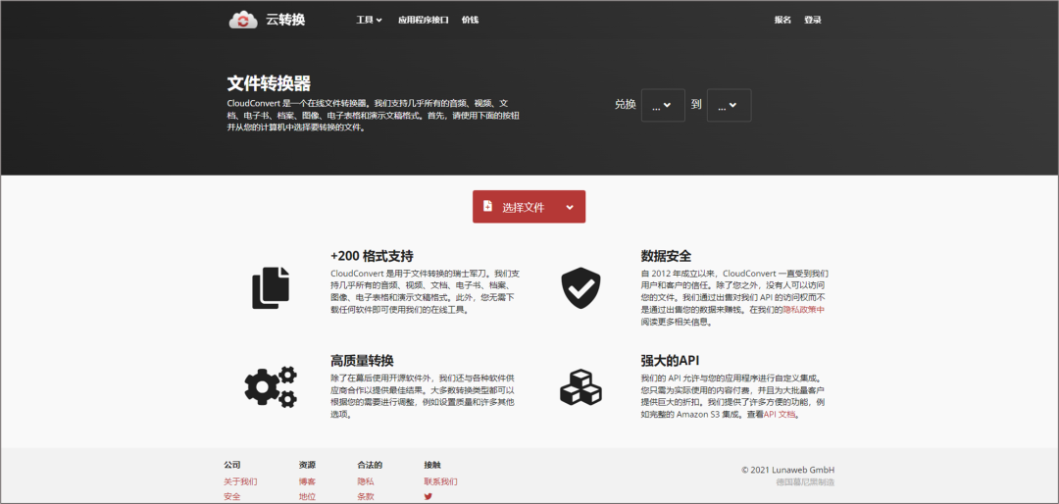Click the CloudConvert cloud logo icon
Screen dimensions: 1059x504
(242, 20)
